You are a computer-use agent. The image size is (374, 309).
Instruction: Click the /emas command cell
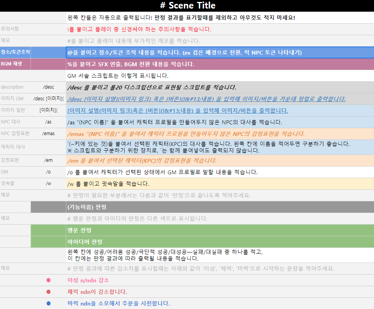48,134
